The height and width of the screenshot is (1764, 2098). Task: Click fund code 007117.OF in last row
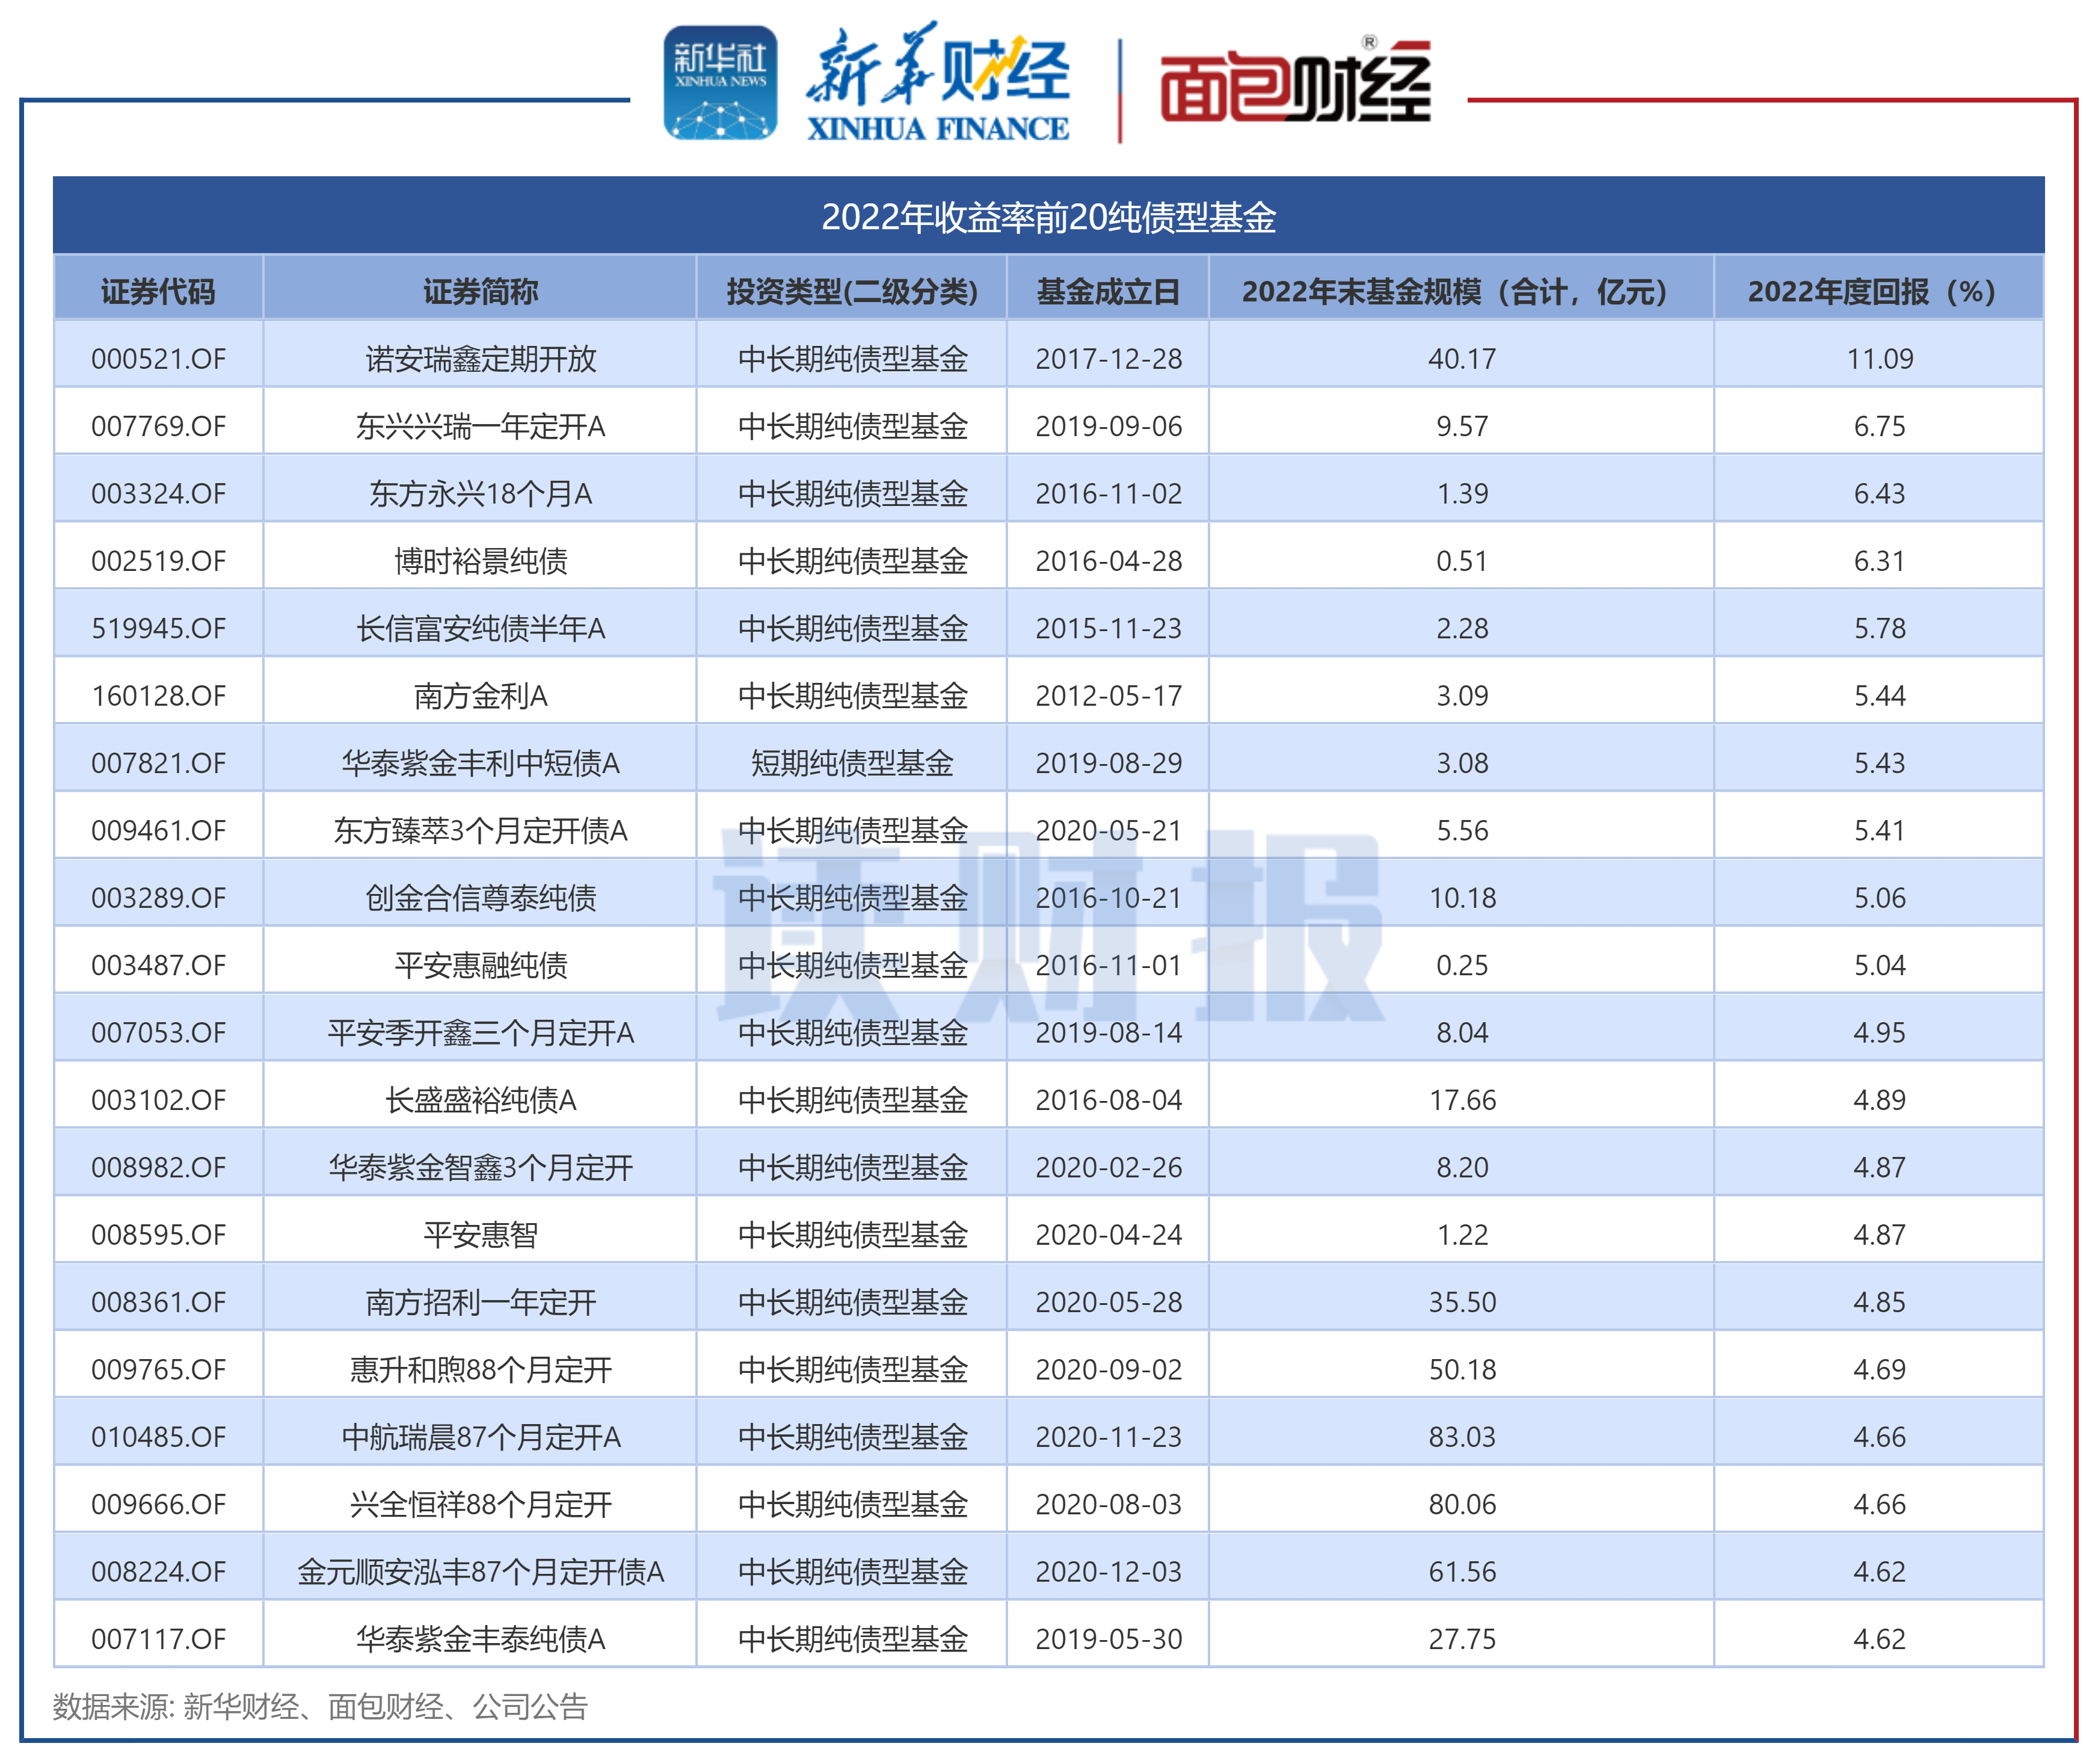click(x=158, y=1639)
